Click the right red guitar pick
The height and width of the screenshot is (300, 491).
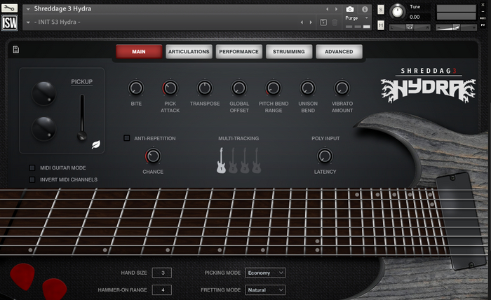click(55, 289)
